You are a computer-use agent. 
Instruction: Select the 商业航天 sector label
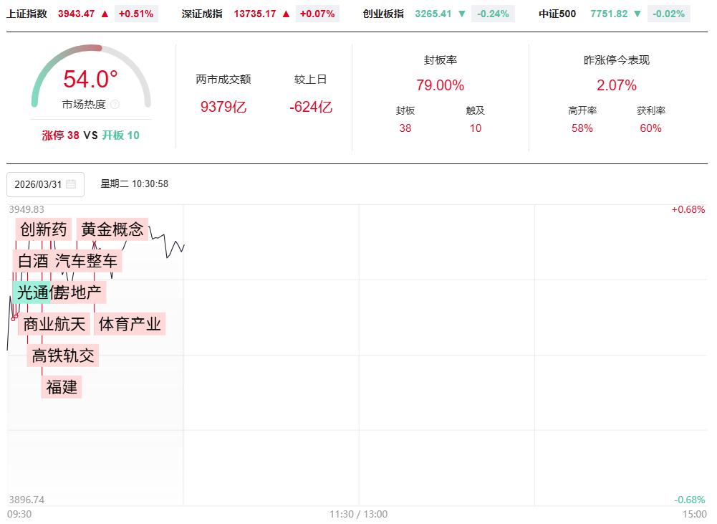pyautogui.click(x=54, y=324)
